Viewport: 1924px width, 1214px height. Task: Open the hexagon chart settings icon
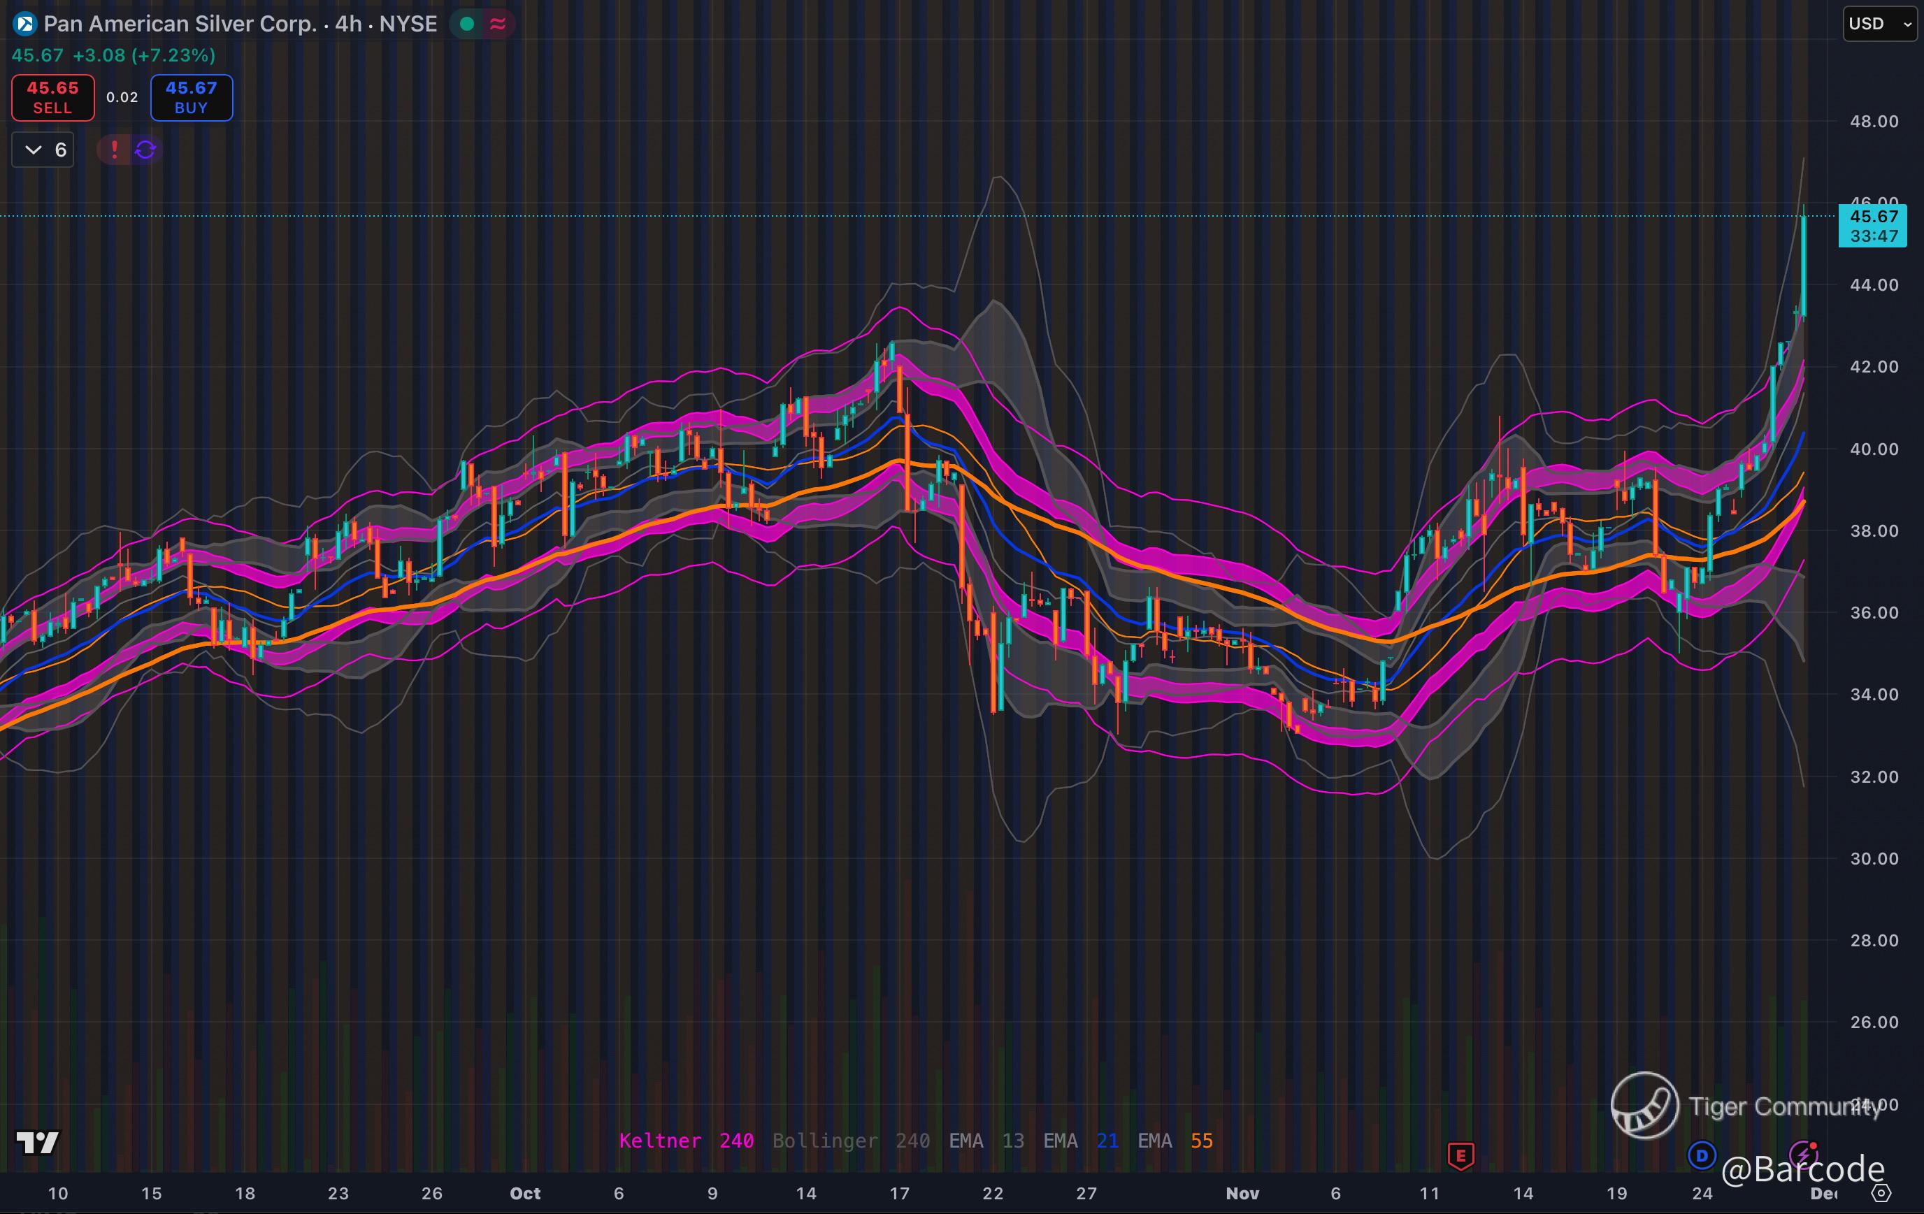(1881, 1193)
